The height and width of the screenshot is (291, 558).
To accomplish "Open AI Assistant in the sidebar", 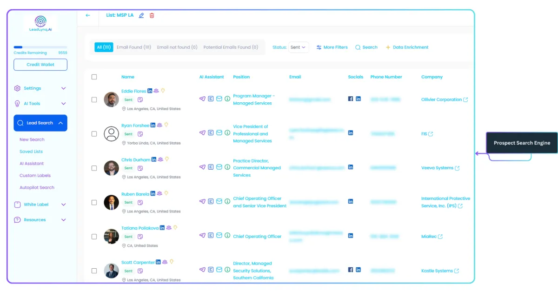I will click(32, 164).
